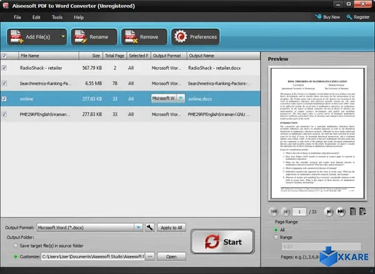Uncheck the RadioShack - retailer file checkbox
This screenshot has height=274, width=375.
pos(4,68)
